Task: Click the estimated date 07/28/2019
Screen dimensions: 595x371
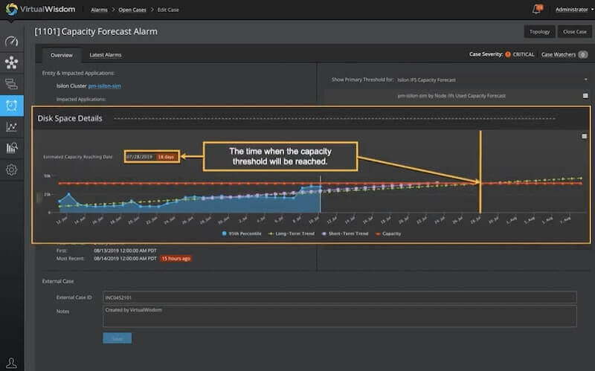Action: point(139,157)
